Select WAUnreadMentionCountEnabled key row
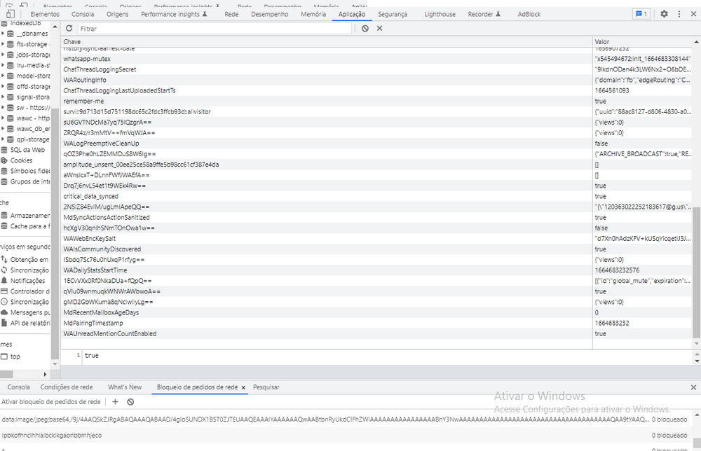The image size is (701, 451). pyautogui.click(x=376, y=333)
